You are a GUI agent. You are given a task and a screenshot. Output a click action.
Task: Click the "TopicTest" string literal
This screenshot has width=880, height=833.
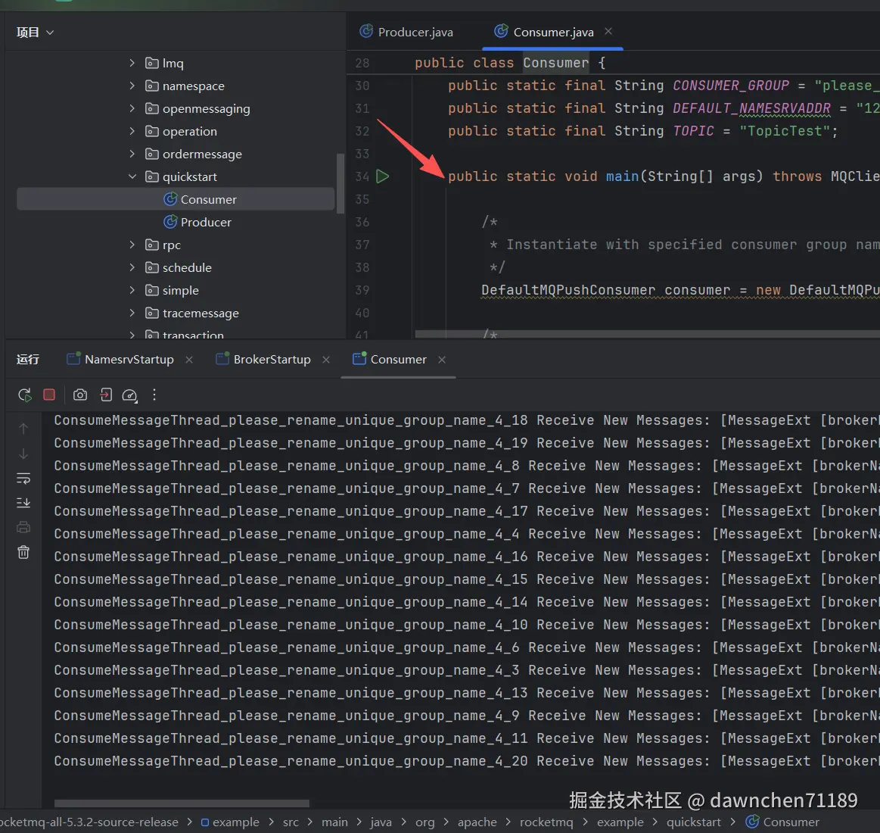[785, 131]
